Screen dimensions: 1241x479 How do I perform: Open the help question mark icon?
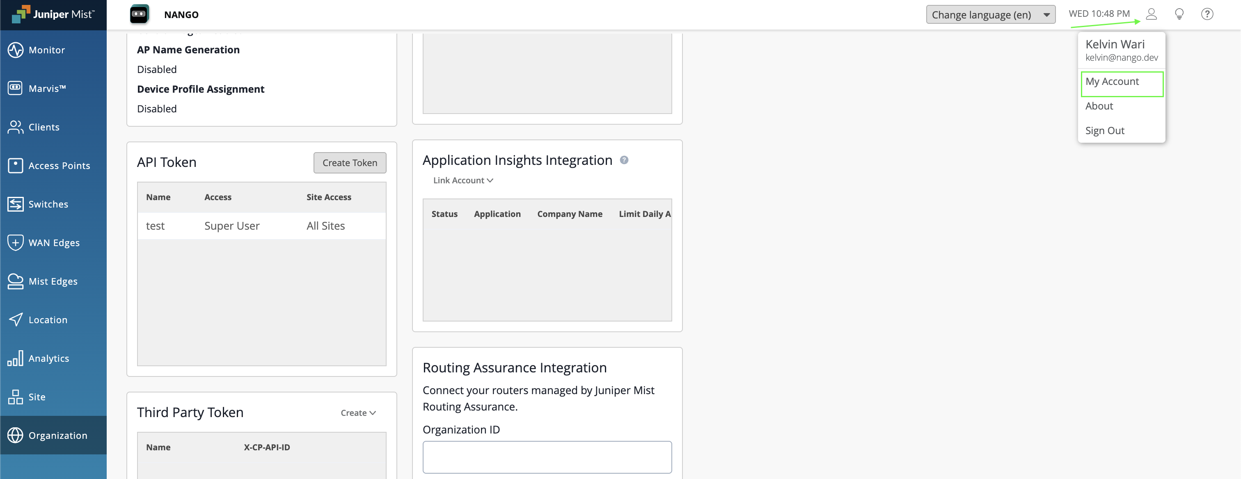pyautogui.click(x=1207, y=14)
